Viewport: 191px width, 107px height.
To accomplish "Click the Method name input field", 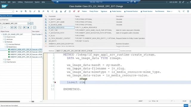I will [87, 51].
